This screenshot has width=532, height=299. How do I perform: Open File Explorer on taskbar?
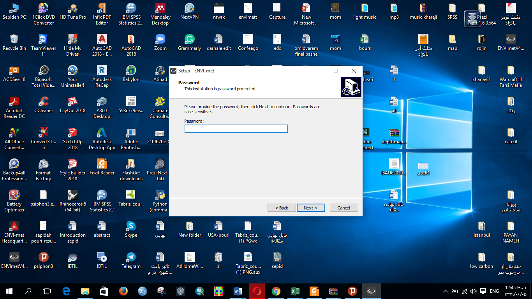pyautogui.click(x=85, y=291)
